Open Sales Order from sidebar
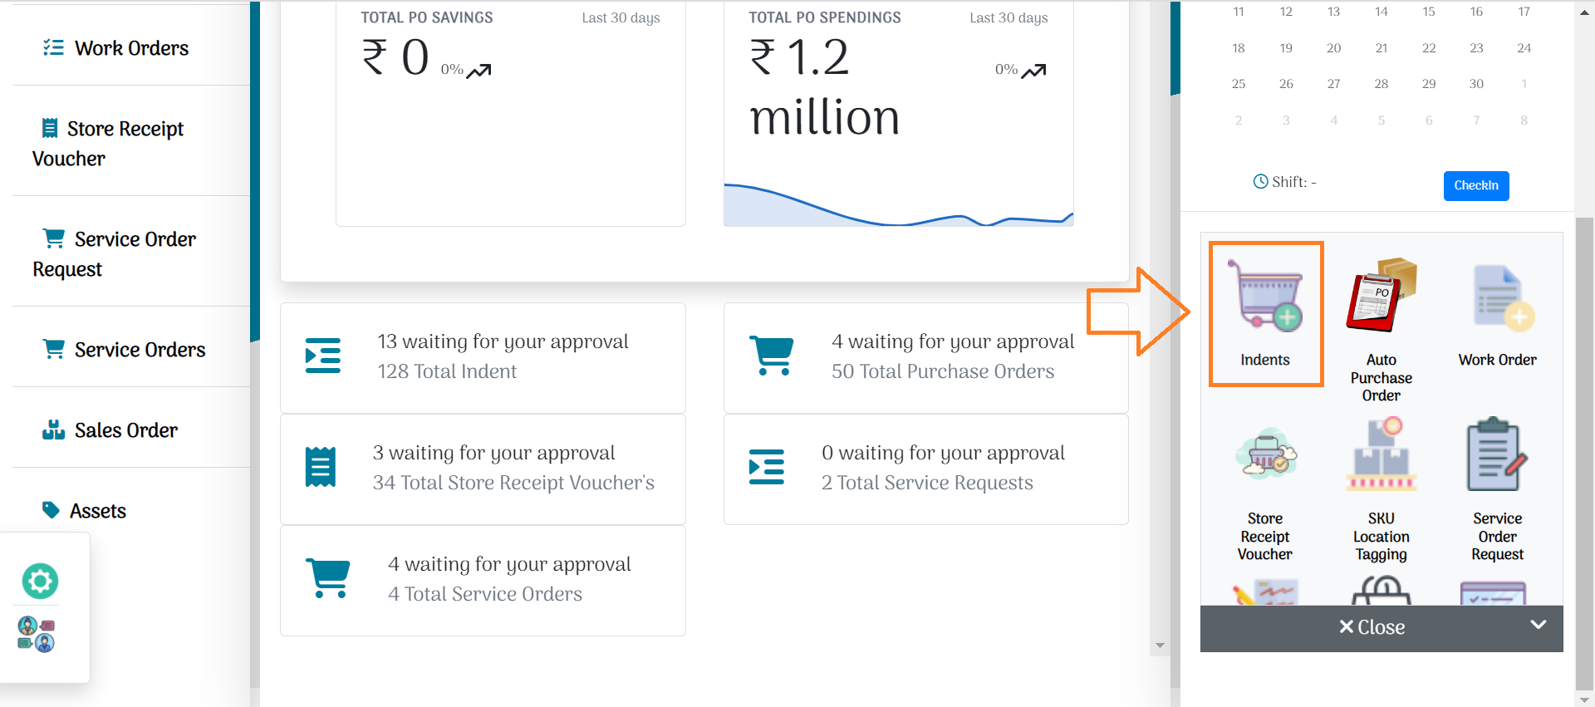Image resolution: width=1595 pixels, height=707 pixels. [x=125, y=430]
